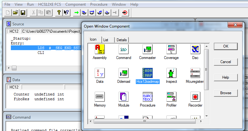This screenshot has height=131, width=248.
Task: Click the Source window S icon
Action: pyautogui.click(x=9, y=24)
